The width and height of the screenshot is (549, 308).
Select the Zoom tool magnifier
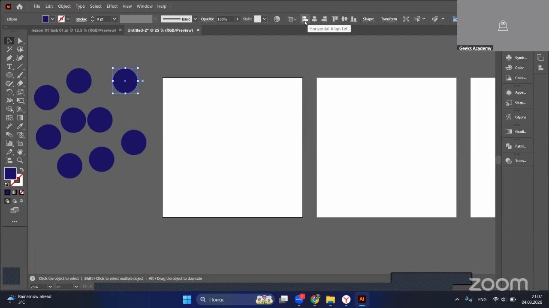click(20, 160)
